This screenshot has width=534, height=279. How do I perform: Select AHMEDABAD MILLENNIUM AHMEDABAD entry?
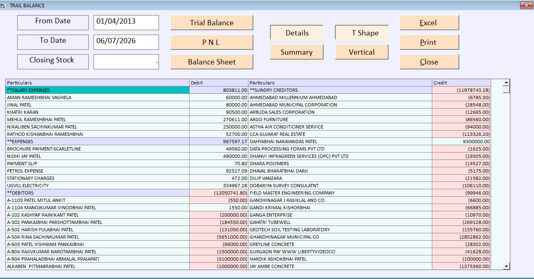(340, 97)
